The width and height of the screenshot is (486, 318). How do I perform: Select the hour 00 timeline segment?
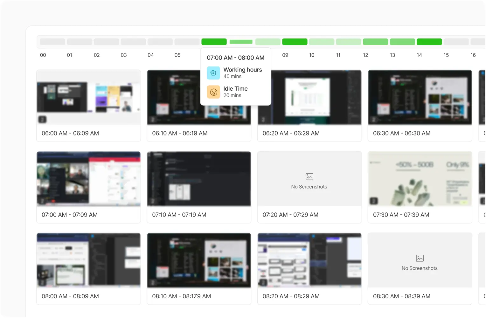point(53,42)
